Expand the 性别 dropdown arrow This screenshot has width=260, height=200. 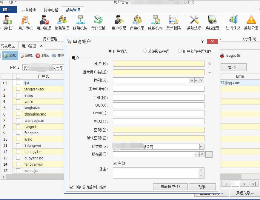point(192,80)
